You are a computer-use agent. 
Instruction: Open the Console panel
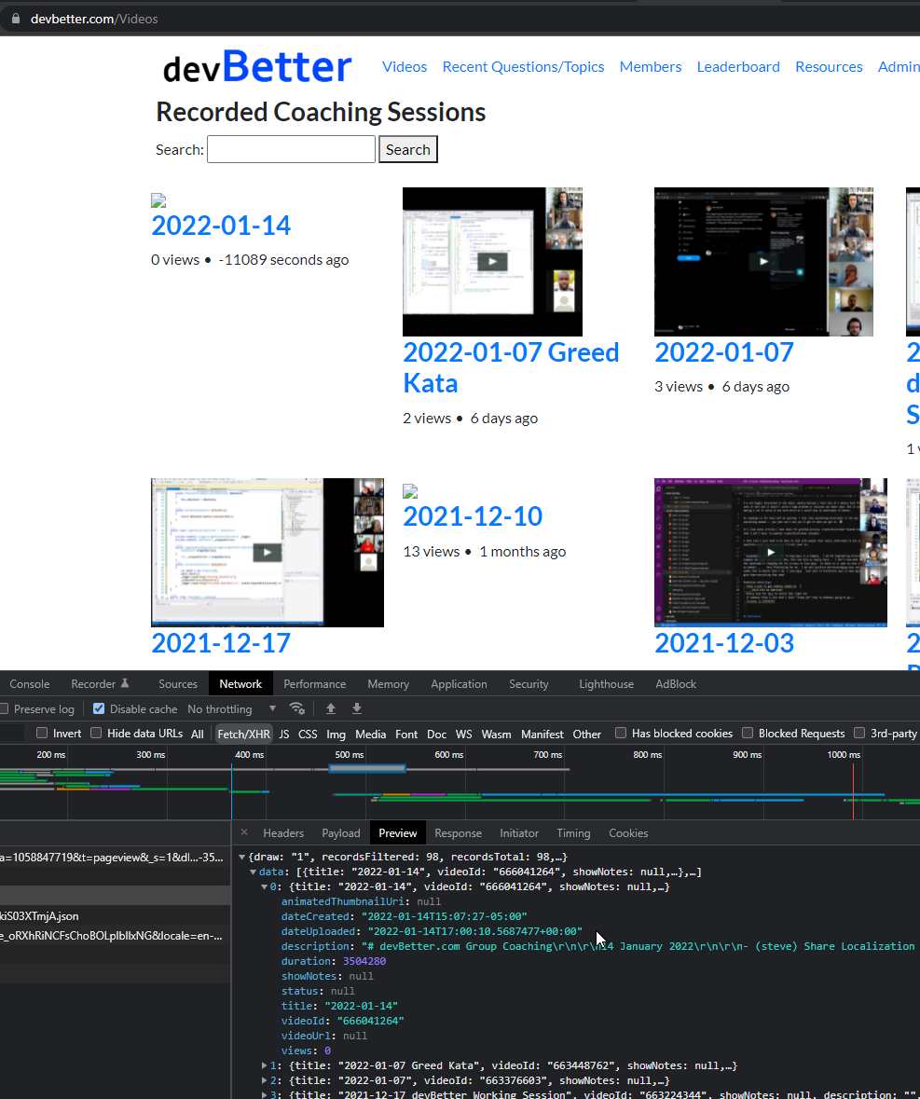29,683
